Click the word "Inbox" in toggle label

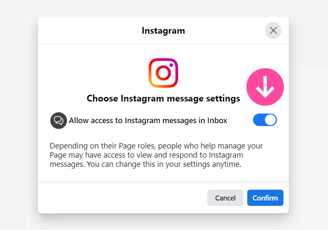(x=217, y=121)
